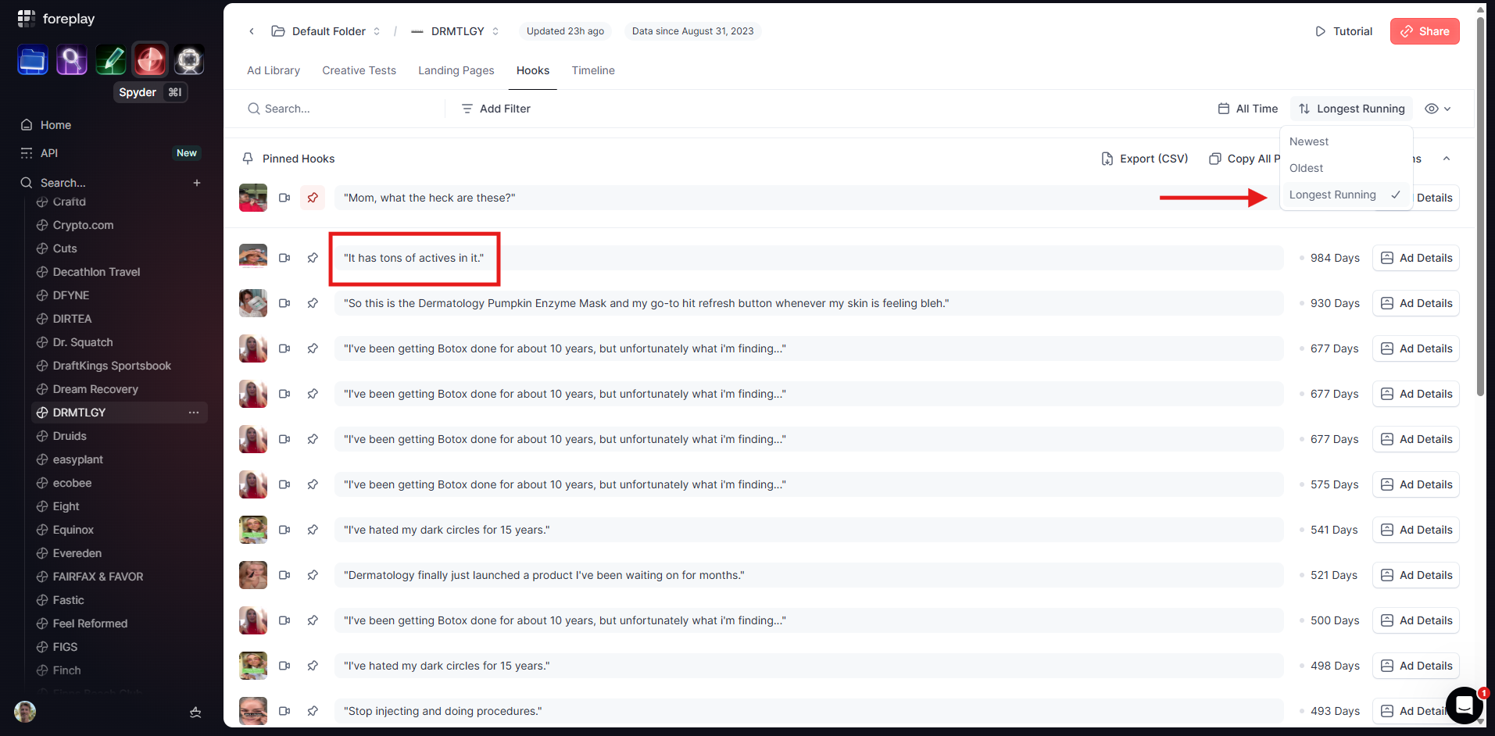Screen dimensions: 1495x736
Task: Select FAIRFAX & FAVOR in sidebar
Action: (x=98, y=577)
